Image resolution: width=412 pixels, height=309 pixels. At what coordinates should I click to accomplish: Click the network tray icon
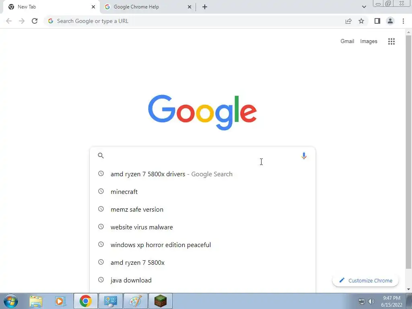click(x=362, y=301)
